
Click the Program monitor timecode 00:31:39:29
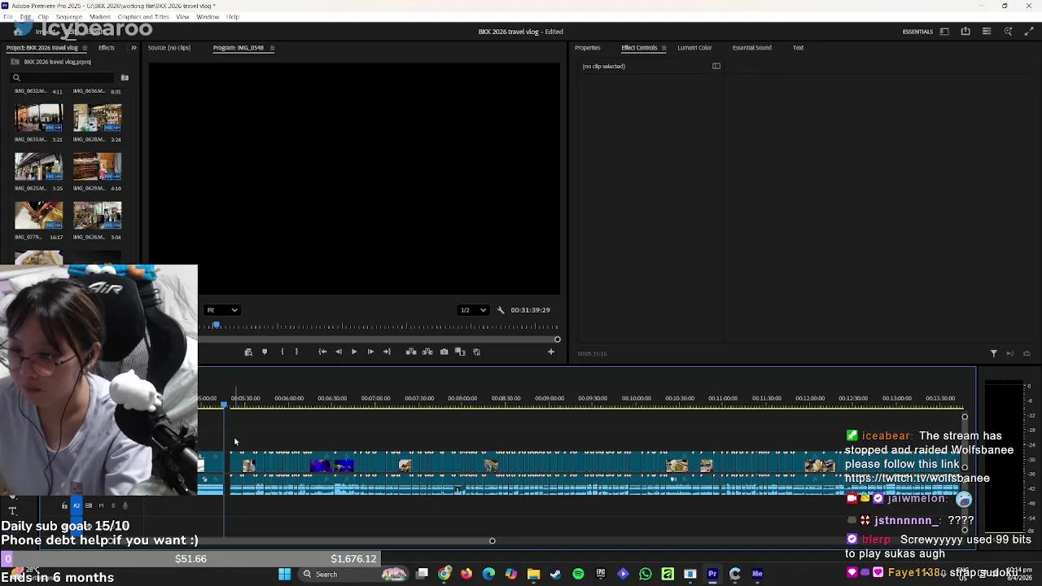coord(530,310)
